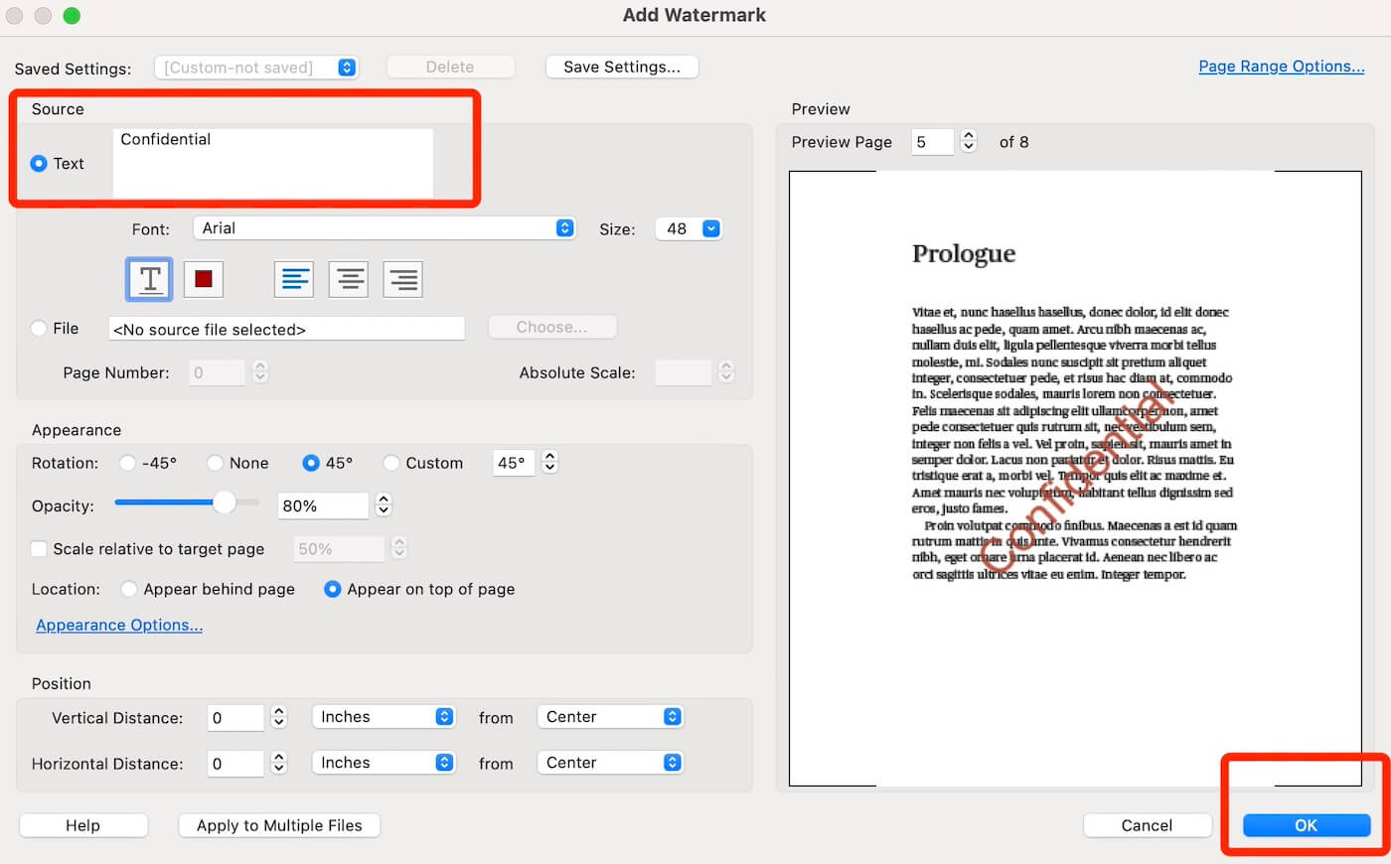Screen dimensions: 1391x864
Task: Set rotation to -45 degrees
Action: coord(127,463)
